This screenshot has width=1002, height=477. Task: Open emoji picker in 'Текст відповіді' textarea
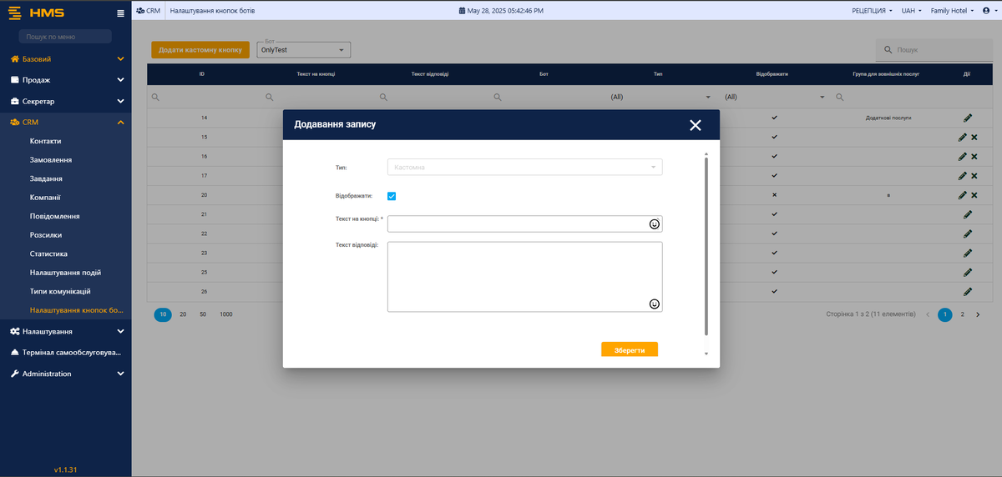655,304
